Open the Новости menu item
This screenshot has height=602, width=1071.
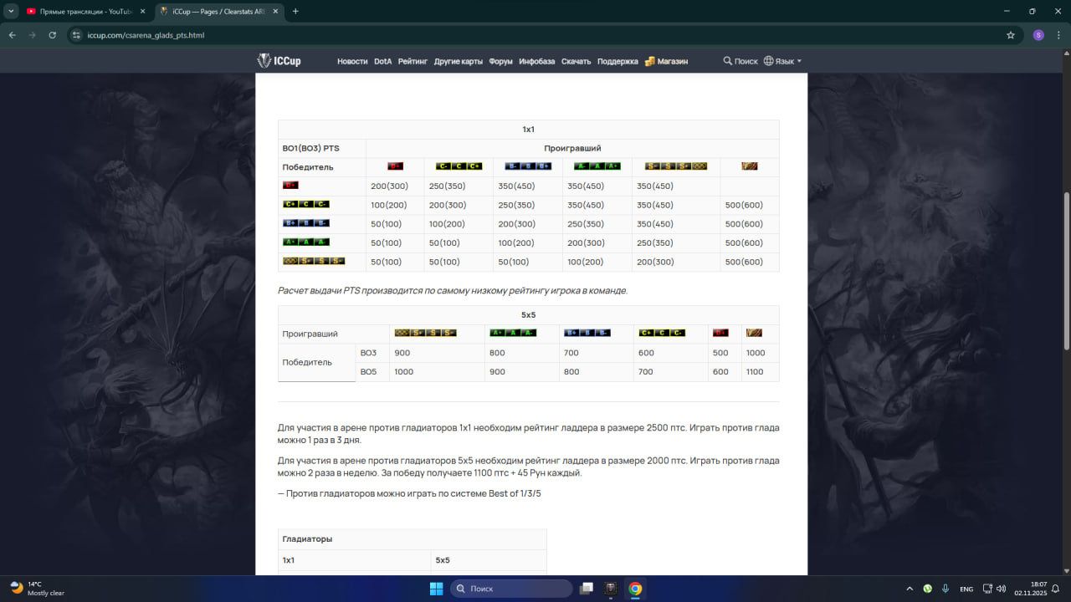click(x=352, y=61)
